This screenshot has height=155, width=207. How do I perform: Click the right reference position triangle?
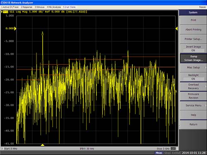point(176,29)
